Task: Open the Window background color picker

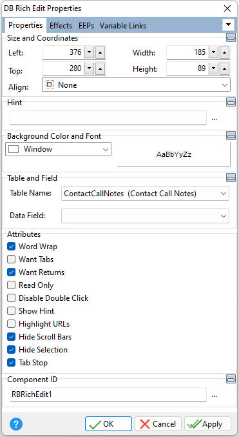Action: [x=59, y=149]
